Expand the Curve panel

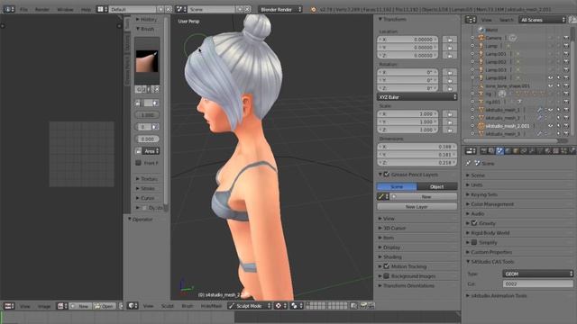[146, 198]
